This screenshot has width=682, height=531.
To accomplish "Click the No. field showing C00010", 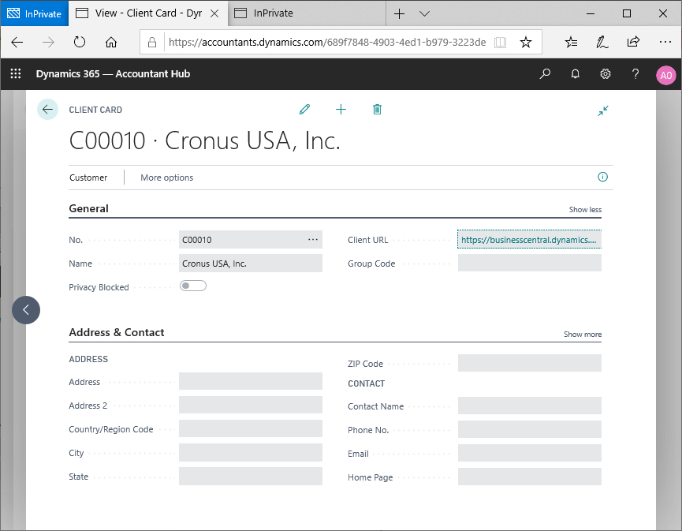I will pos(251,239).
